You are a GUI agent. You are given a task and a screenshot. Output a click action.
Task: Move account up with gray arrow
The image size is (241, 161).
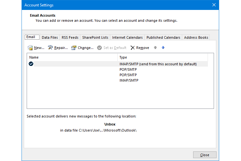[x=156, y=48]
